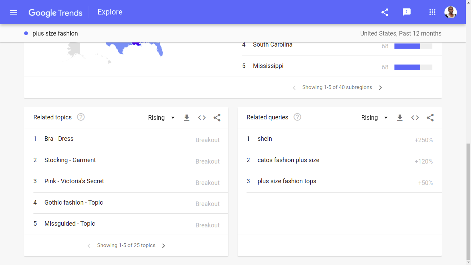Open the account profile avatar

[x=451, y=12]
